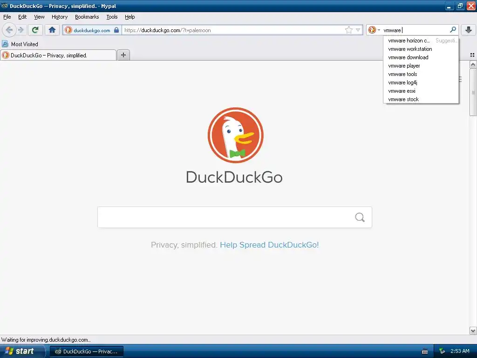Open the View menu
The width and height of the screenshot is (477, 358).
(x=39, y=17)
